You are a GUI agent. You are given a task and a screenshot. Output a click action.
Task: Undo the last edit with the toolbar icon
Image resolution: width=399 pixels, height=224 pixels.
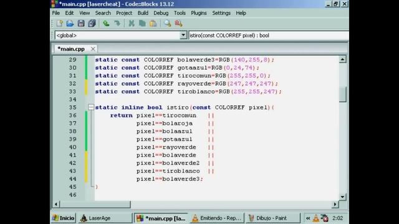pyautogui.click(x=106, y=24)
